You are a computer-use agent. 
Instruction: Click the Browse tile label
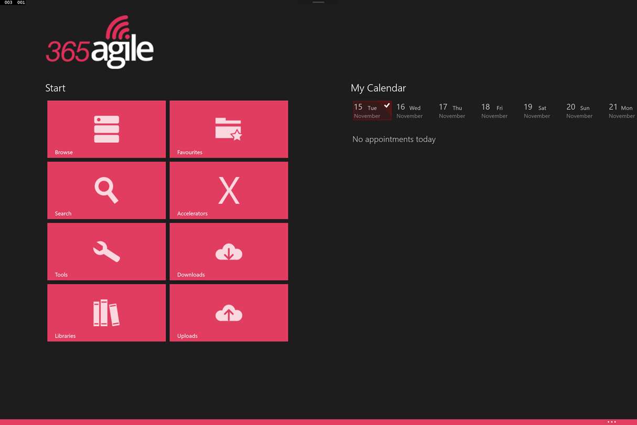(63, 152)
